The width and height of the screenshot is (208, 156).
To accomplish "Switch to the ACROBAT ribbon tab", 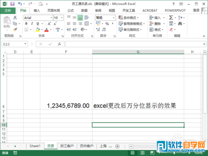I will coord(150,10).
